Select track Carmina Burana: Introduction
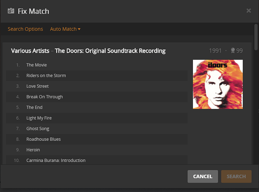Viewport: 259px width, 192px height. click(97, 160)
